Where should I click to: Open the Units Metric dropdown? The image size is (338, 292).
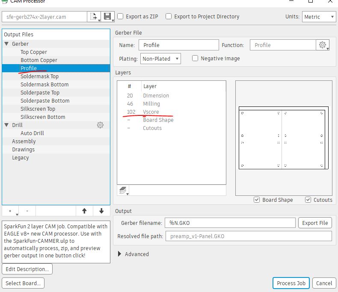point(319,17)
